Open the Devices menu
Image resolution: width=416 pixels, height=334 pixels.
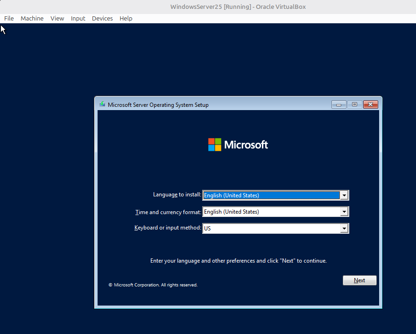click(x=102, y=18)
